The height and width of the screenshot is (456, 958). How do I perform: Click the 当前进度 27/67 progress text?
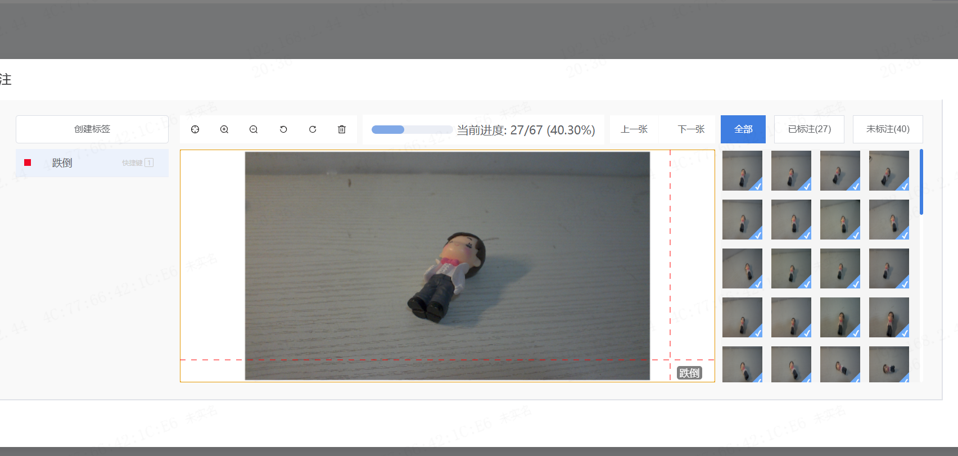coord(526,130)
